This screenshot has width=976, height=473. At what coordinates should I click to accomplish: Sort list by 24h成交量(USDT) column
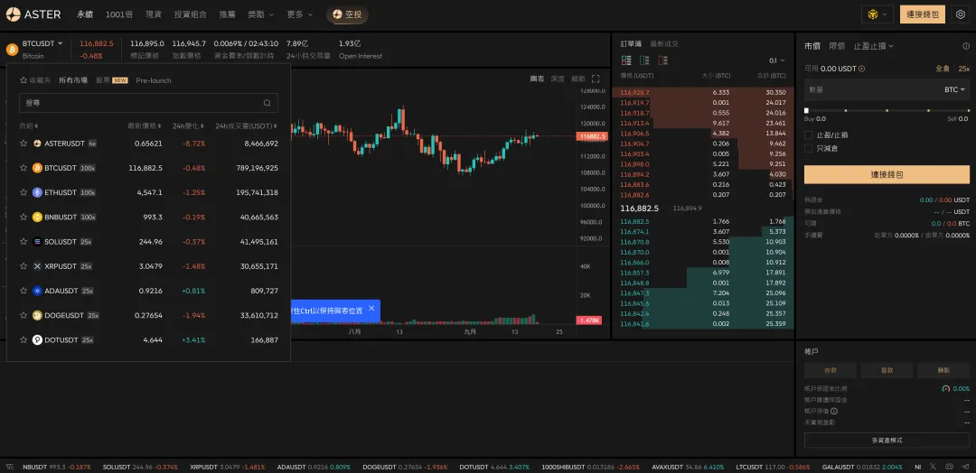click(x=247, y=125)
